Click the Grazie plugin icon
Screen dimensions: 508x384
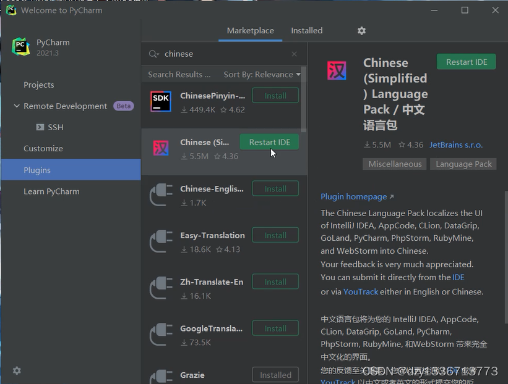161,377
